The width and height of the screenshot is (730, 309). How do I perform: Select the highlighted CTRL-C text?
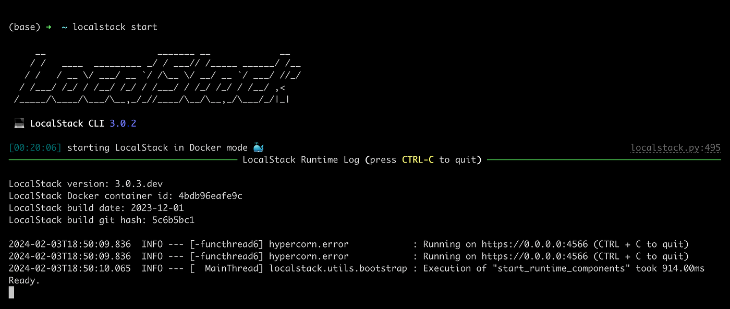click(418, 159)
